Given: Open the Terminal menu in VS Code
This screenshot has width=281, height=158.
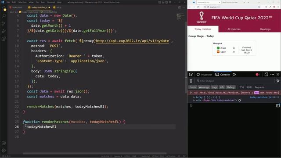Looking at the screenshot, I should [51, 2].
